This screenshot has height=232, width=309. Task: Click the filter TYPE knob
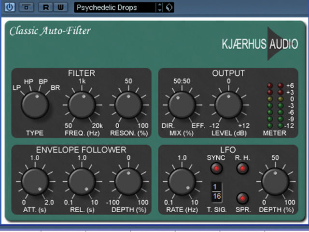pyautogui.click(x=35, y=105)
